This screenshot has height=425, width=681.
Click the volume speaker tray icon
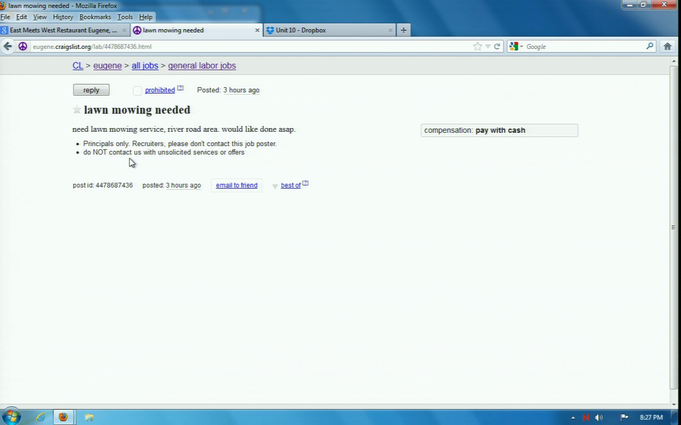(x=599, y=418)
